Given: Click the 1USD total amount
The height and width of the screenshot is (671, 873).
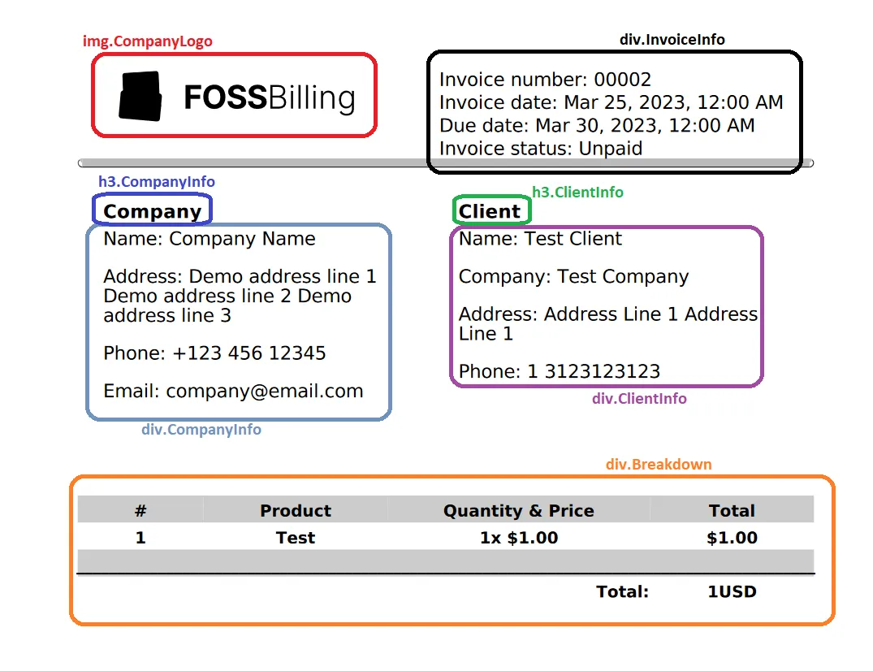Looking at the screenshot, I should coord(732,591).
